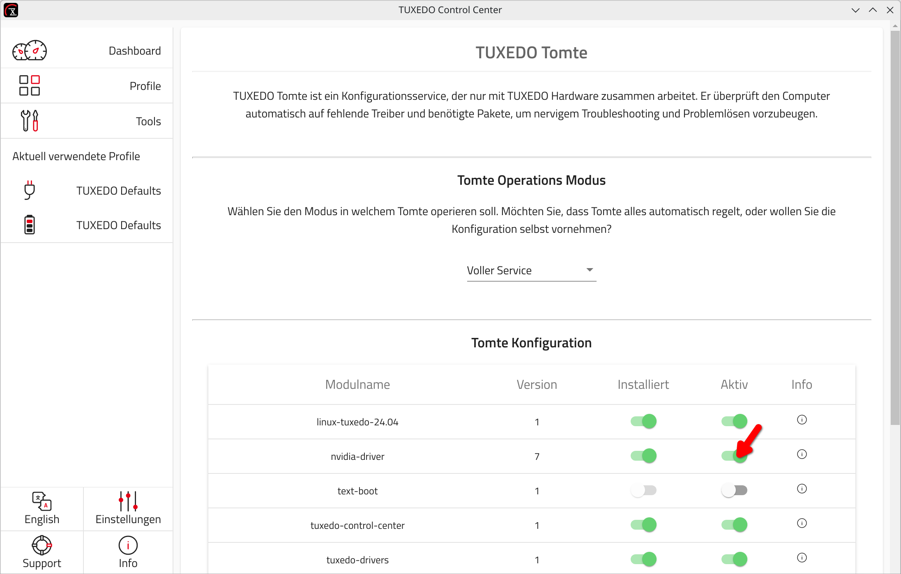The width and height of the screenshot is (901, 574).
Task: Toggle Aktiv switch for tuxedo-control-center
Action: click(734, 525)
